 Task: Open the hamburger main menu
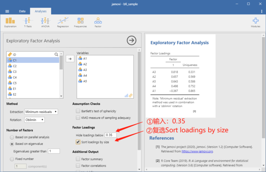[7, 11]
